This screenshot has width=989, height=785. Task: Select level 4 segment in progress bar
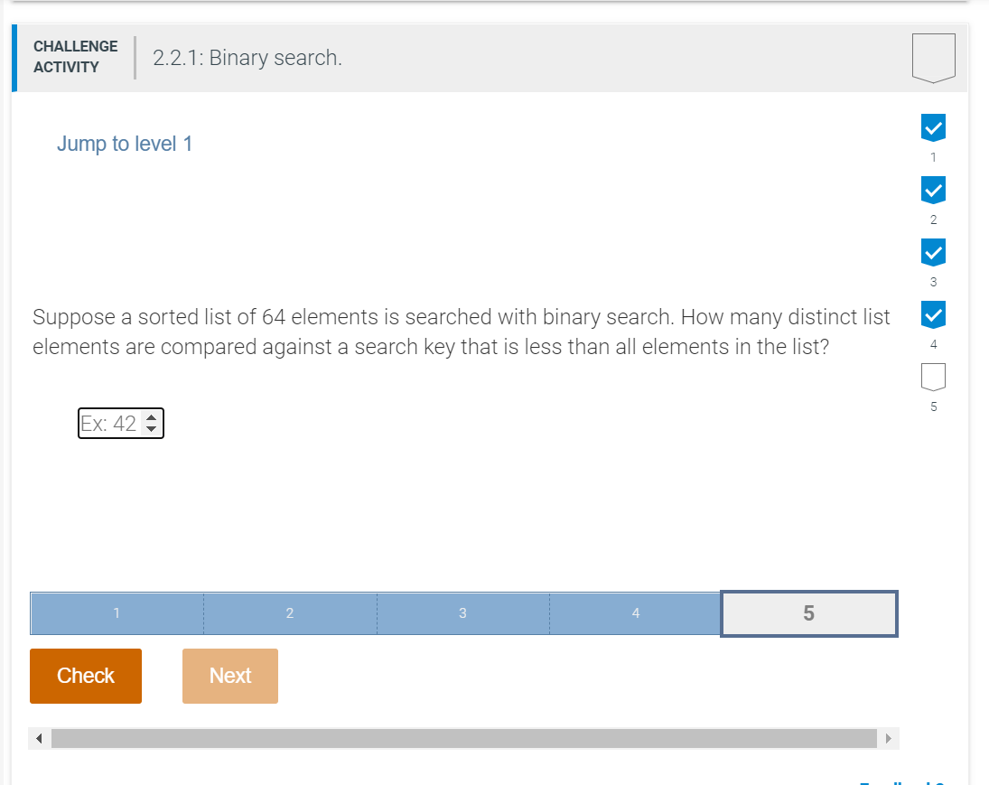coord(635,613)
